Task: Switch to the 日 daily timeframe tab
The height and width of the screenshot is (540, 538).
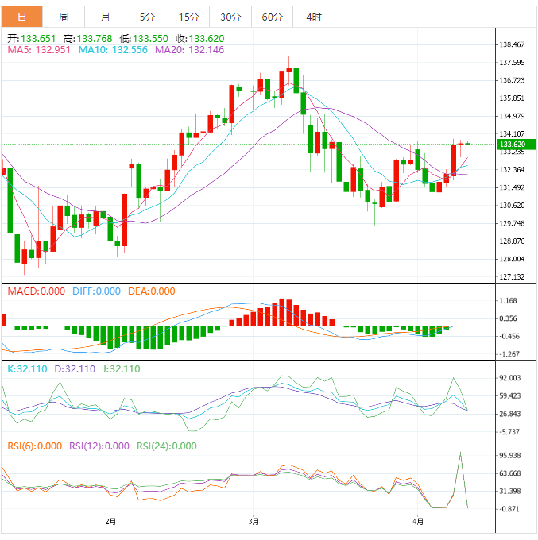Action: [22, 17]
